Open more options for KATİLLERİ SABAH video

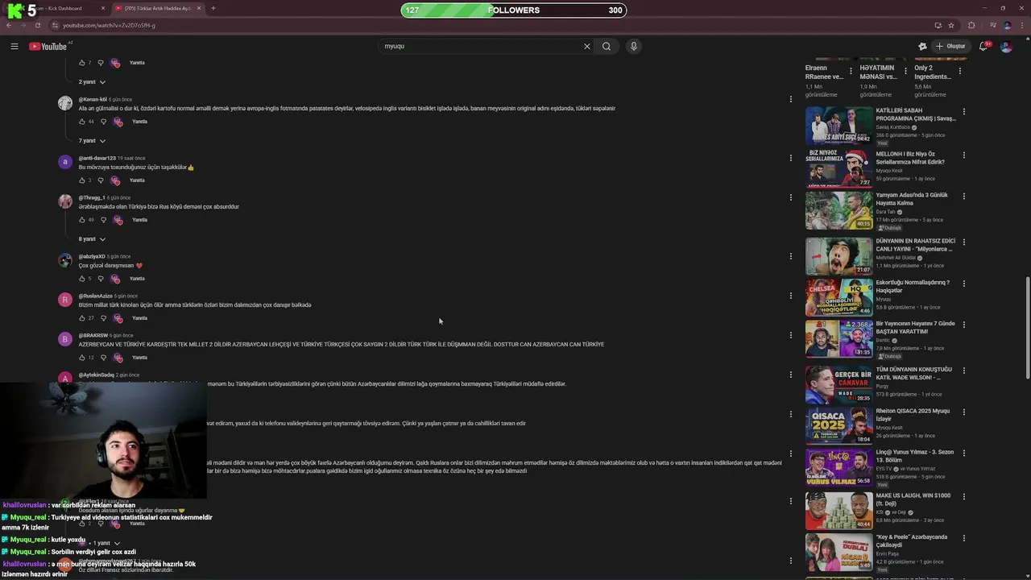click(963, 111)
